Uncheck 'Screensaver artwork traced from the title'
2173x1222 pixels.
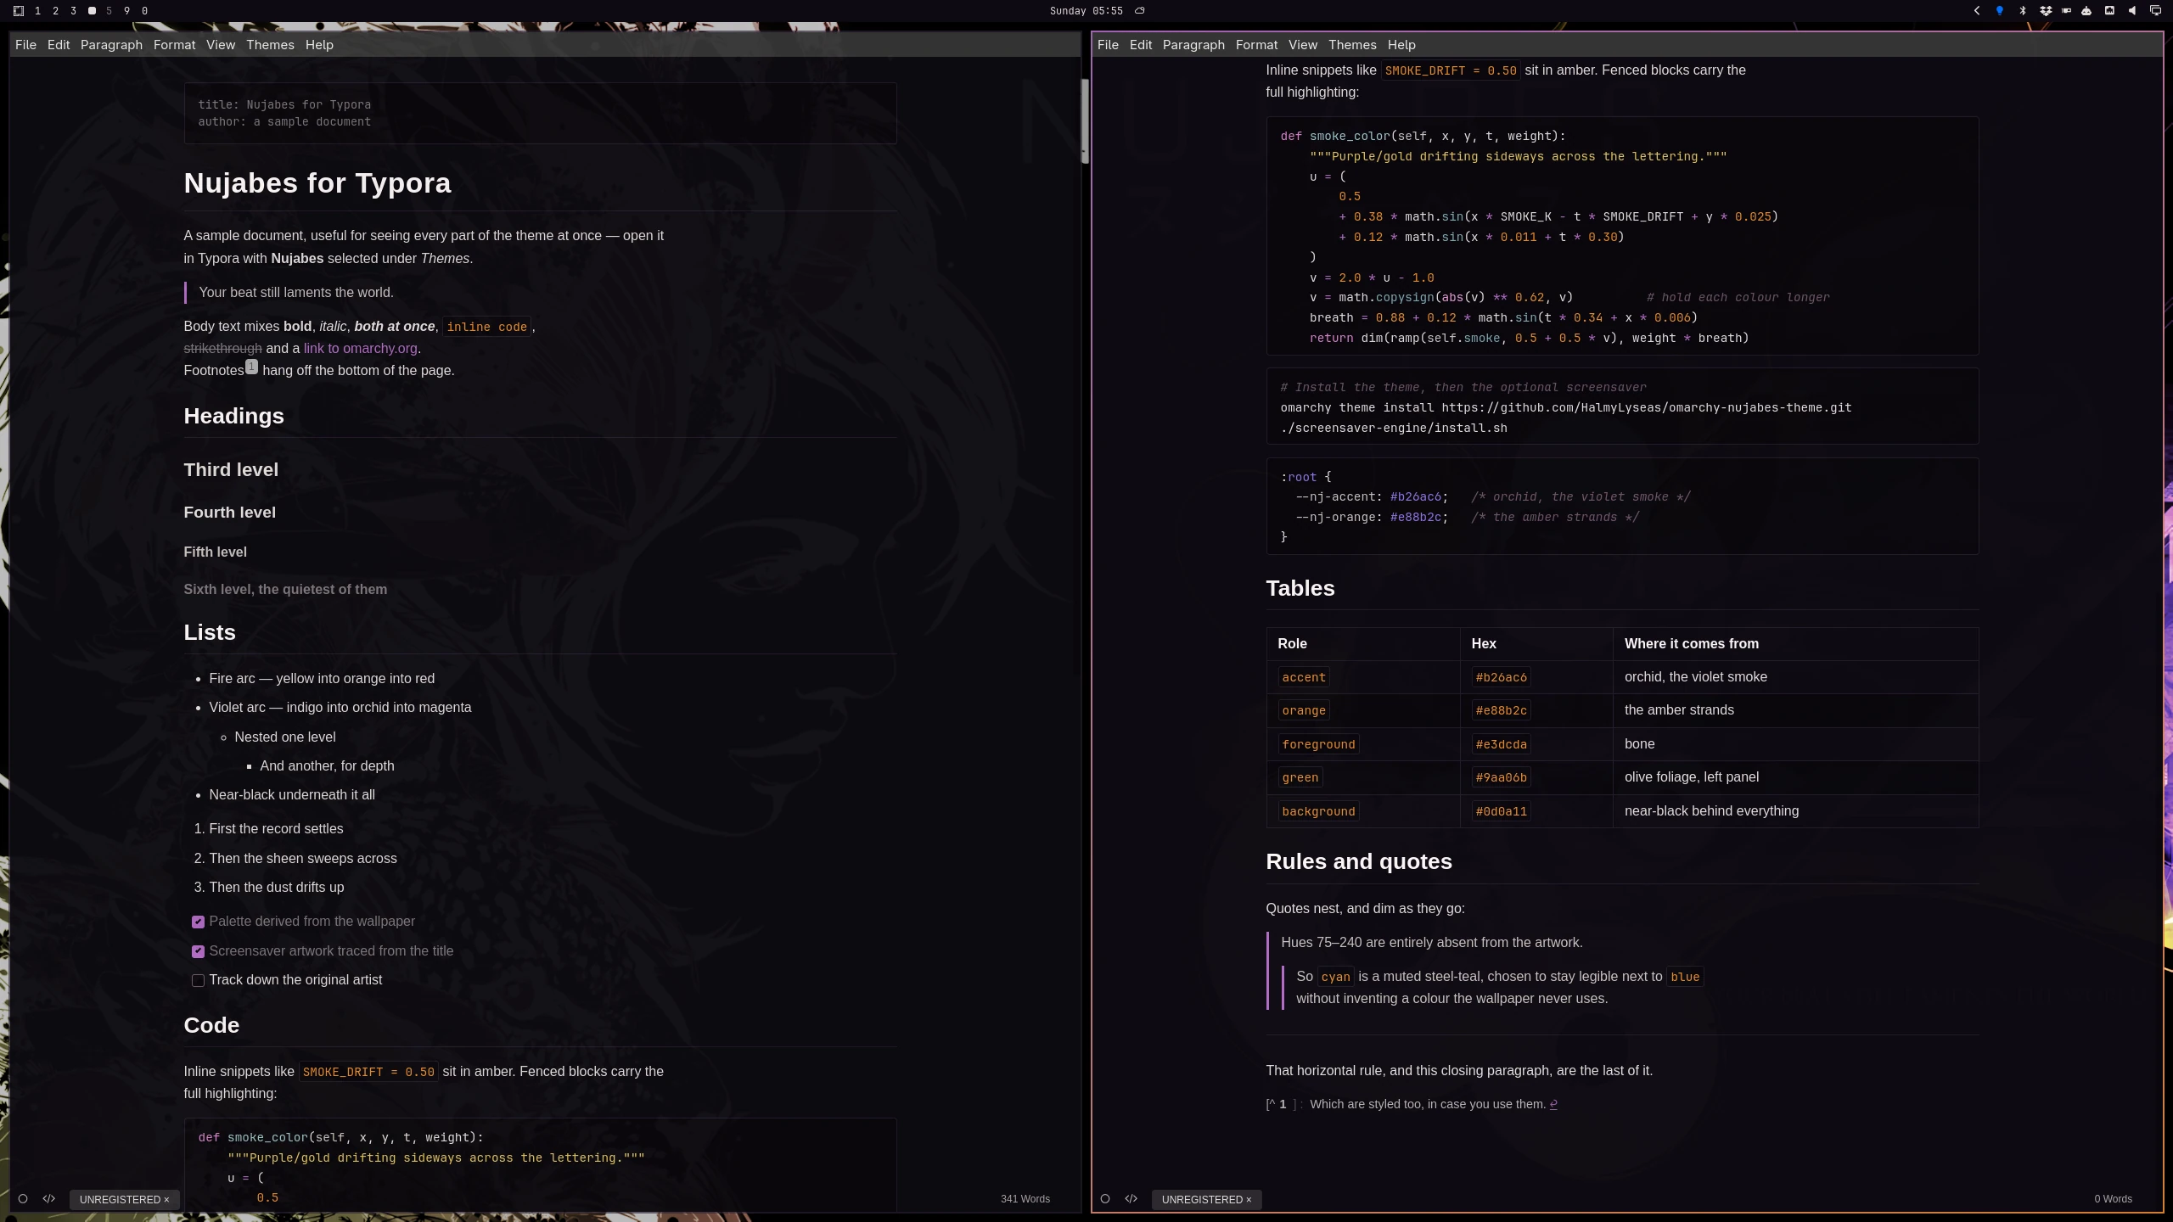(x=198, y=951)
